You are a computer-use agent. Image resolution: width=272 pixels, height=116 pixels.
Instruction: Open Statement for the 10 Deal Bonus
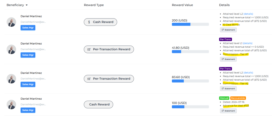click(x=228, y=30)
